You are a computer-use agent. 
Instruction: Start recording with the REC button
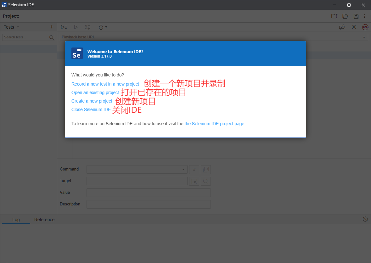point(365,27)
